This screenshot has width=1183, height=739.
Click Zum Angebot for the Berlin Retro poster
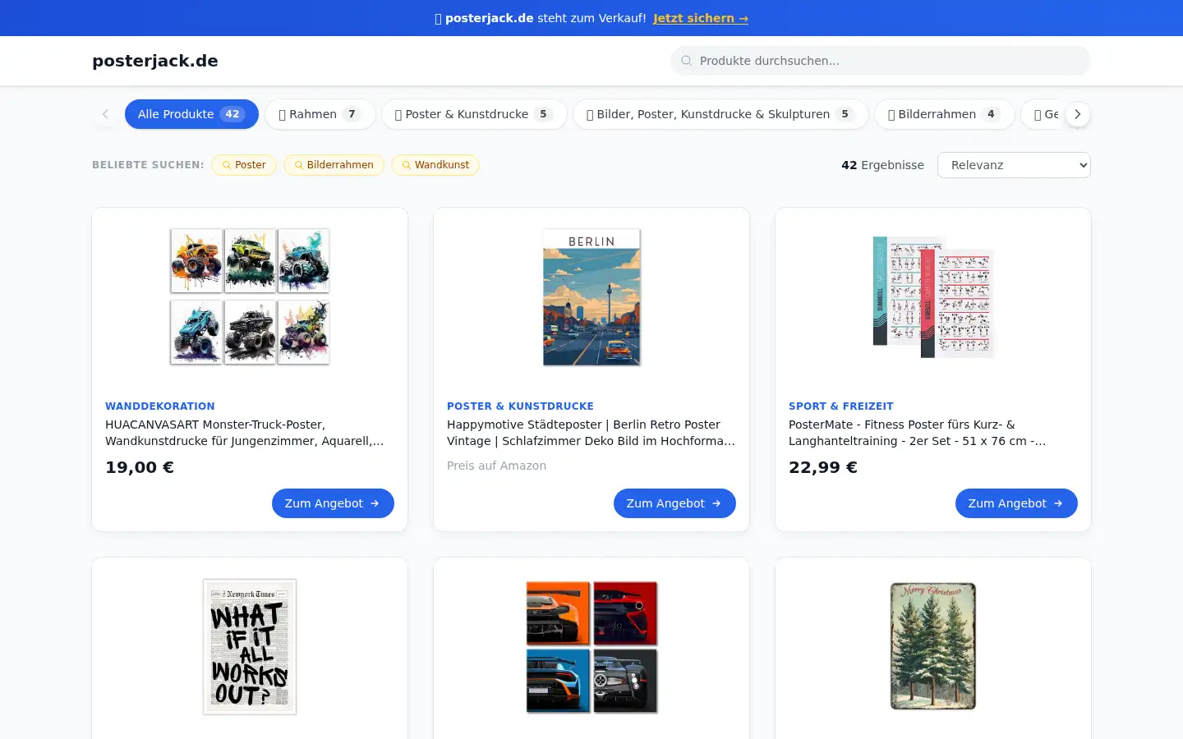click(674, 503)
